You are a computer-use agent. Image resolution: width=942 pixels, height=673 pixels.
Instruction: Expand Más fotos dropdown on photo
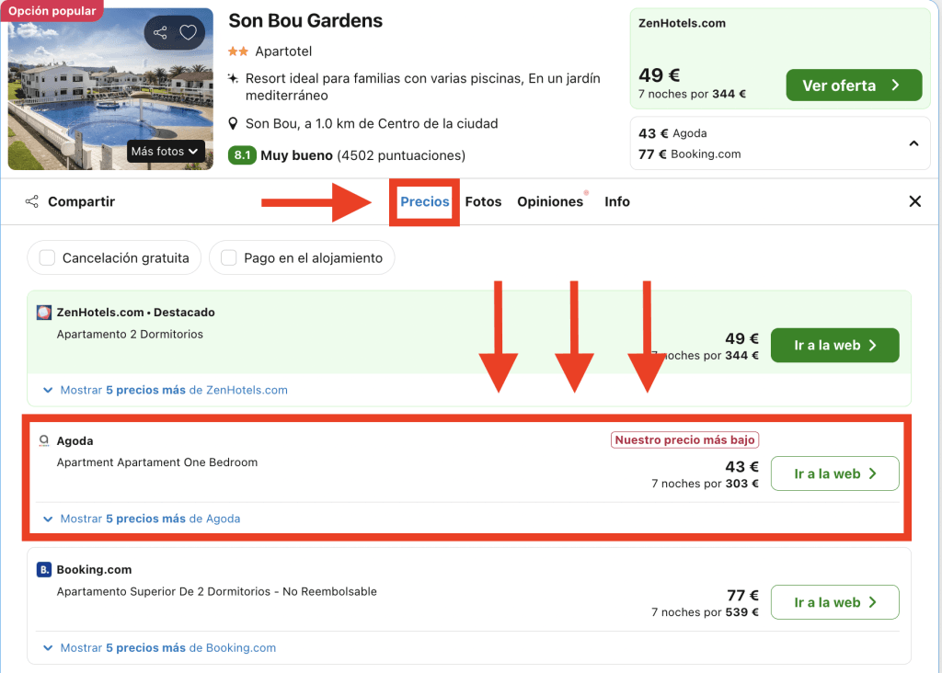coord(165,151)
